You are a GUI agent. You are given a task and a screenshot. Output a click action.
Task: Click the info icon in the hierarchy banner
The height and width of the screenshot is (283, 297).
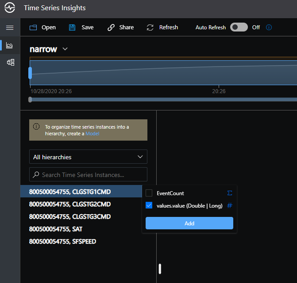coord(36,126)
